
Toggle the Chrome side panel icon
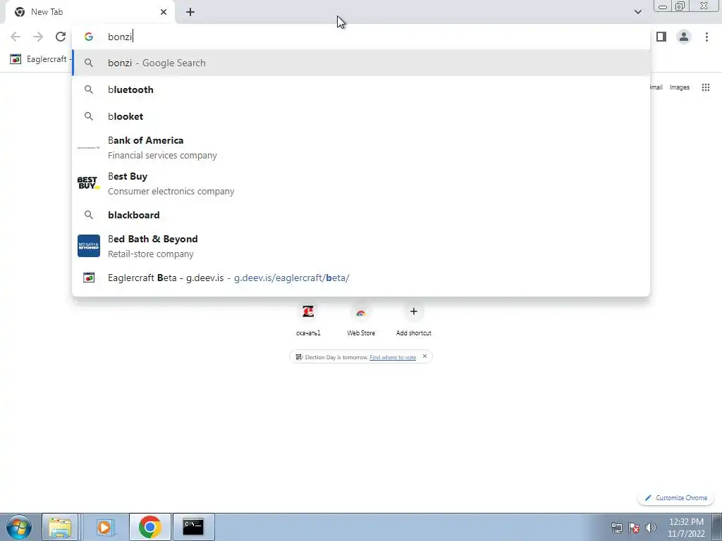point(661,37)
